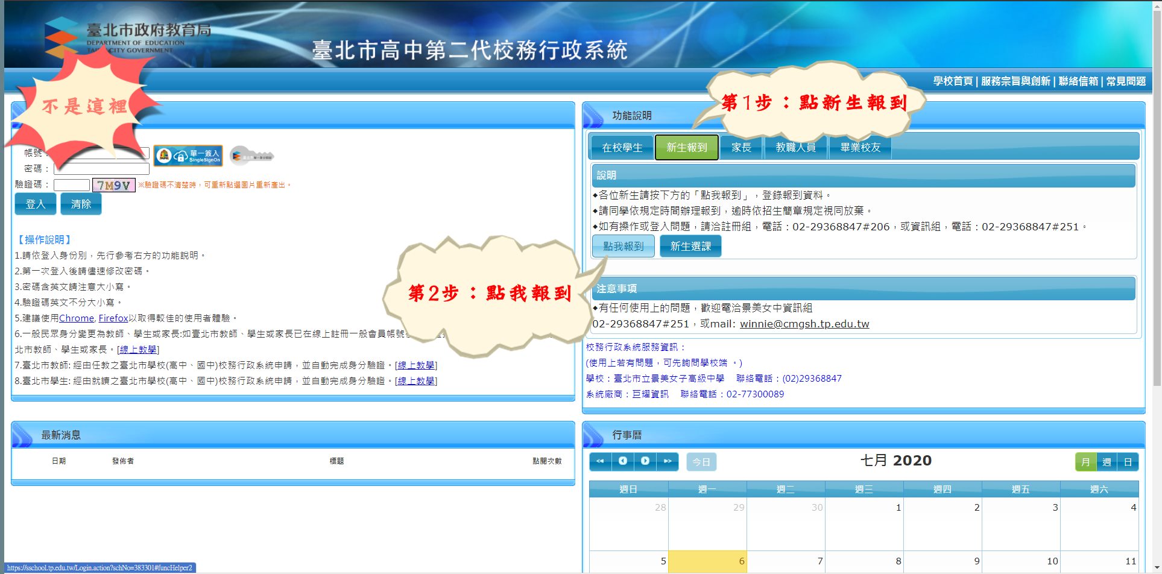Select the 新生報到 tab
The height and width of the screenshot is (574, 1162).
[686, 148]
